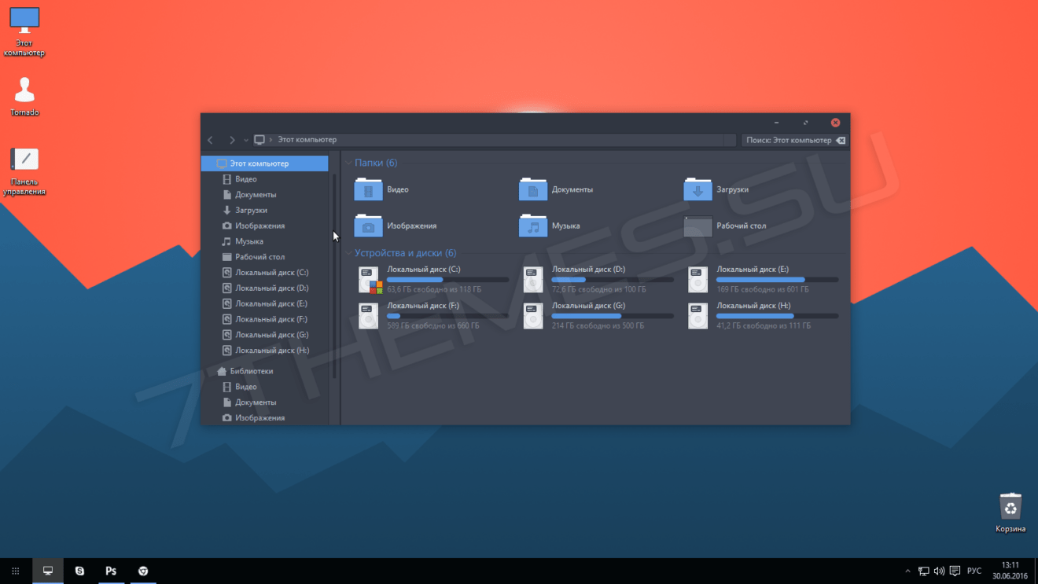Navigate back using the back arrow
The image size is (1038, 584).
click(210, 140)
